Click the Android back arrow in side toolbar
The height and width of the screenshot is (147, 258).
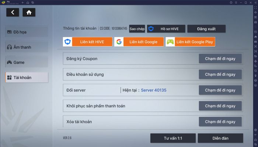click(255, 135)
